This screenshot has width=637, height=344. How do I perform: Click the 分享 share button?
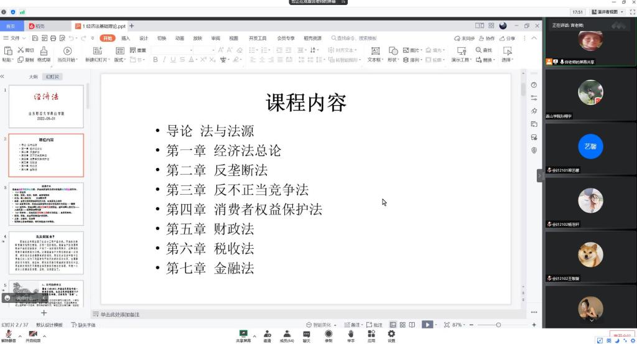coord(508,38)
